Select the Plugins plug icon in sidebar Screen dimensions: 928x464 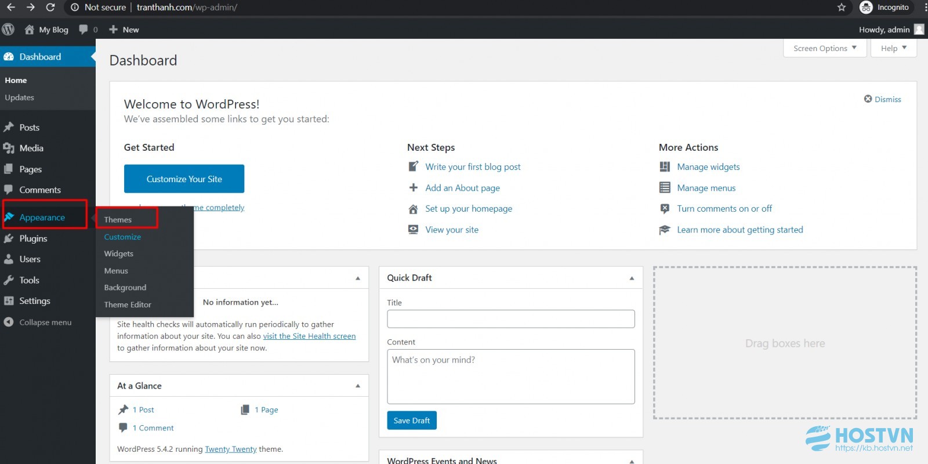click(9, 238)
